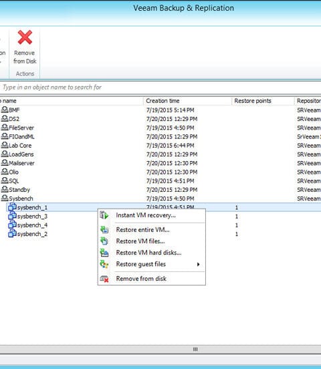Click the red X Remove from Disk icon
This screenshot has width=321, height=369.
25,37
